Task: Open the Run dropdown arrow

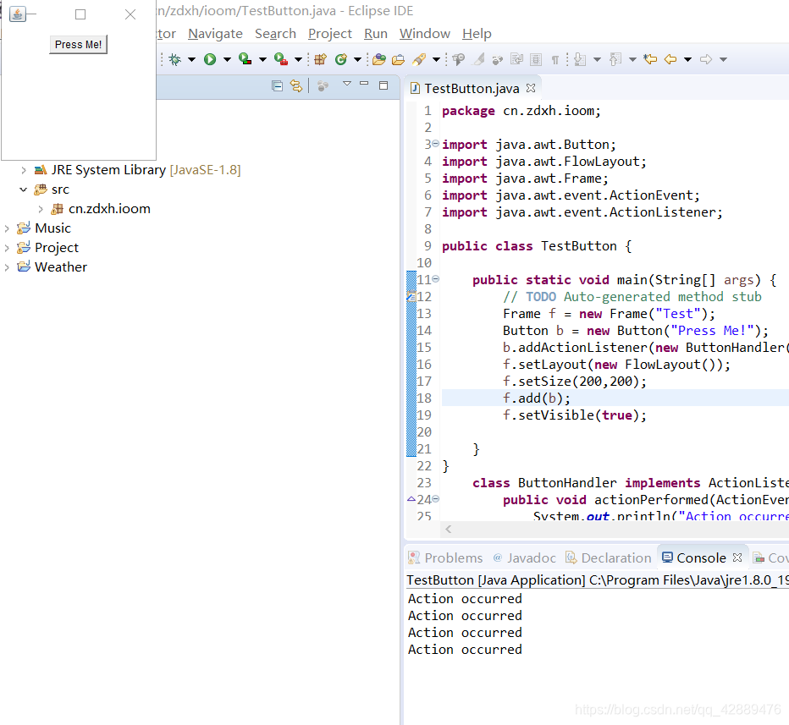Action: [x=227, y=59]
